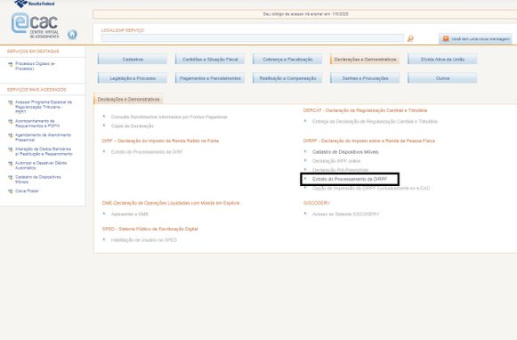Click icon beside Processos Digitais (e-Processo)
The image size is (517, 340).
[x=11, y=64]
